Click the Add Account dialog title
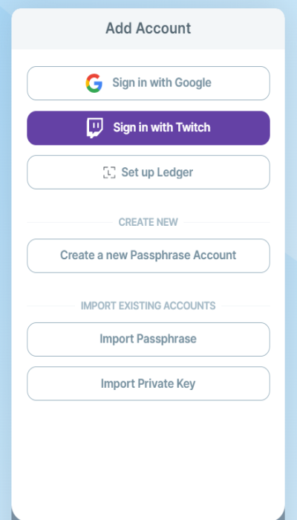The height and width of the screenshot is (520, 297). click(148, 28)
